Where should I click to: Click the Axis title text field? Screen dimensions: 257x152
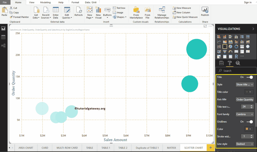245,99
